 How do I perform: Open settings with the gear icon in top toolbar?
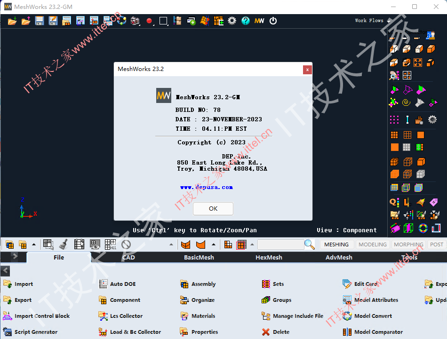pos(232,21)
